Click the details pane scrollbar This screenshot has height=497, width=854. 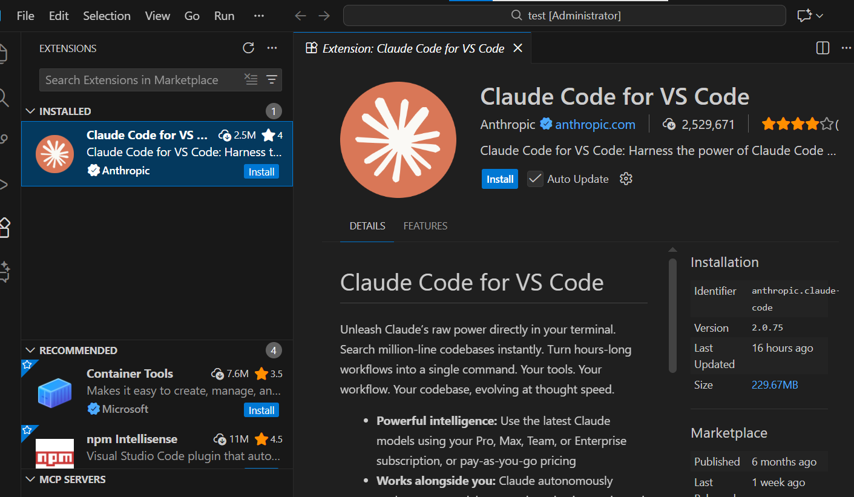(672, 315)
